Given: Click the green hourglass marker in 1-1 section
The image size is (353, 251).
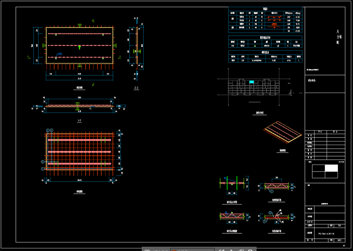Looking at the screenshot, I should (78, 106).
